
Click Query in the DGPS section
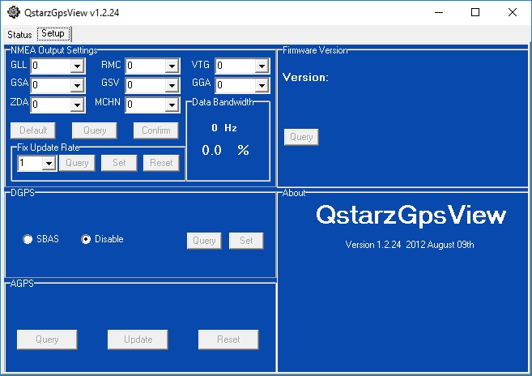click(x=204, y=241)
